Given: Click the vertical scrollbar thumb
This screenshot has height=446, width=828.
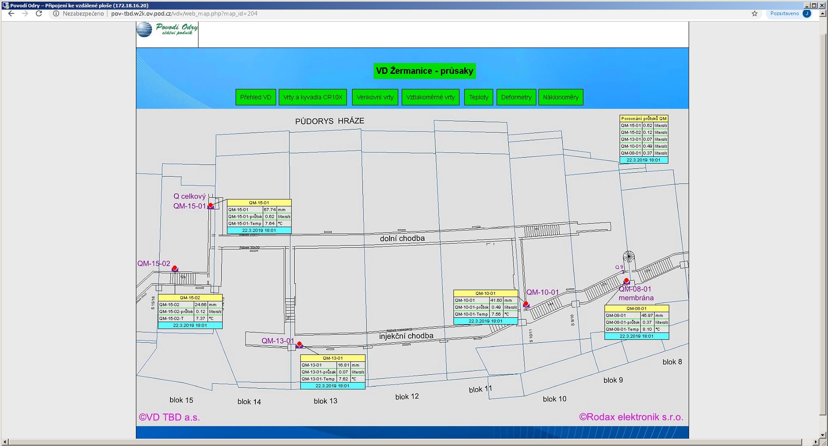Looking at the screenshot, I should tap(823, 225).
